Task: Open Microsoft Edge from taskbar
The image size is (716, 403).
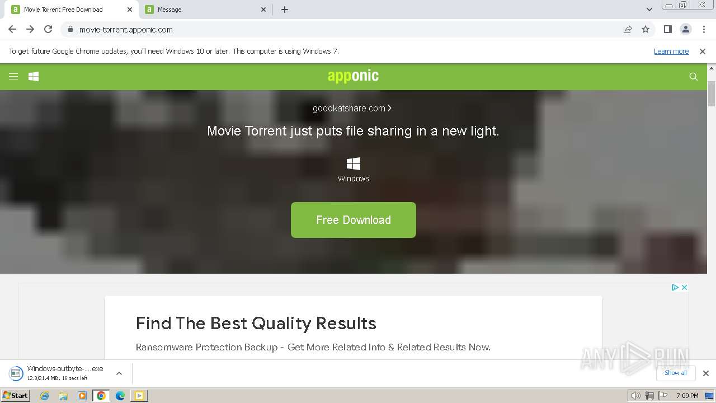Action: [x=120, y=396]
